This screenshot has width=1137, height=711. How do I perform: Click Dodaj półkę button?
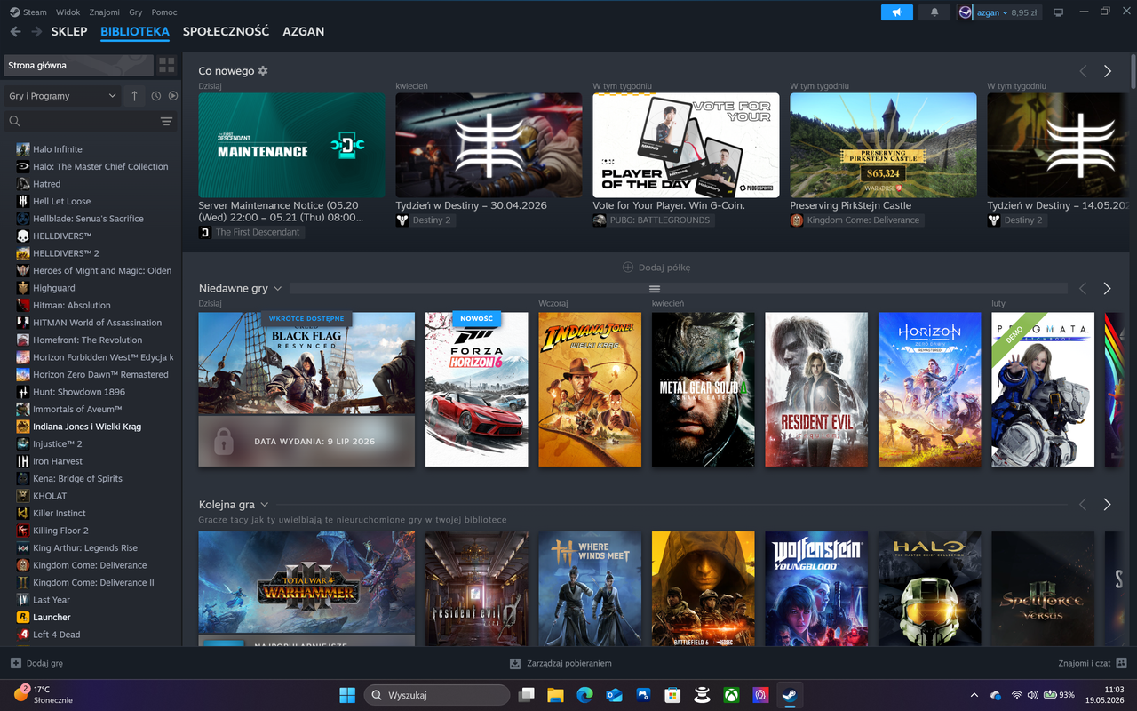pyautogui.click(x=656, y=268)
